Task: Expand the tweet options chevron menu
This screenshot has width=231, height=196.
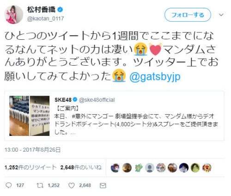Action: (221, 15)
